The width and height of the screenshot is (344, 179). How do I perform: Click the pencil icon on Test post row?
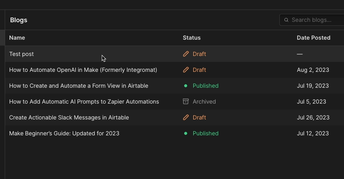pos(186,54)
